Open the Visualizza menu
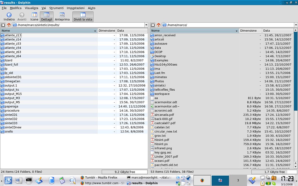Screen dimensions: 298x186 coord(31,8)
